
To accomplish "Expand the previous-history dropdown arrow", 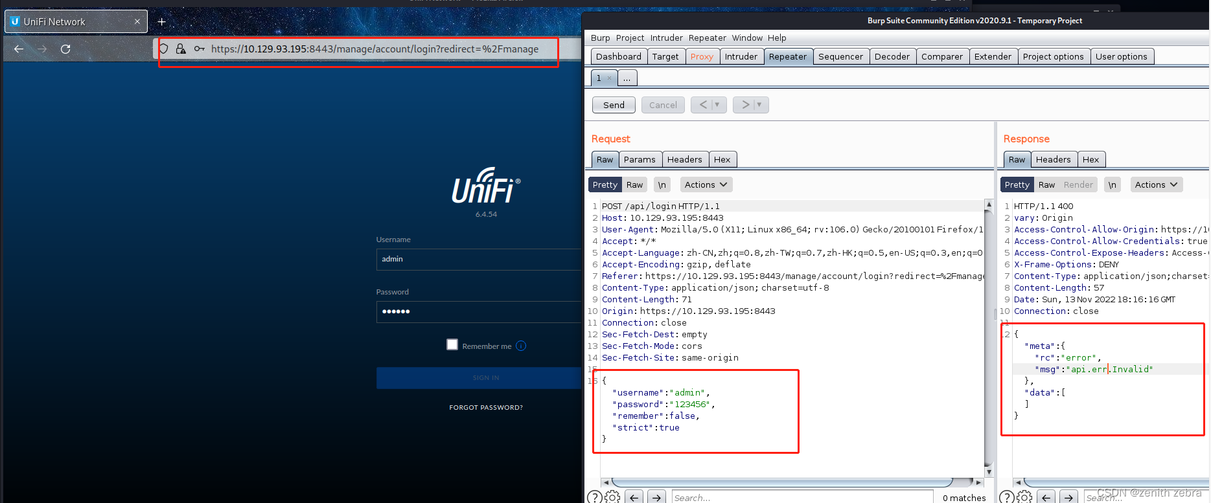I will (718, 105).
